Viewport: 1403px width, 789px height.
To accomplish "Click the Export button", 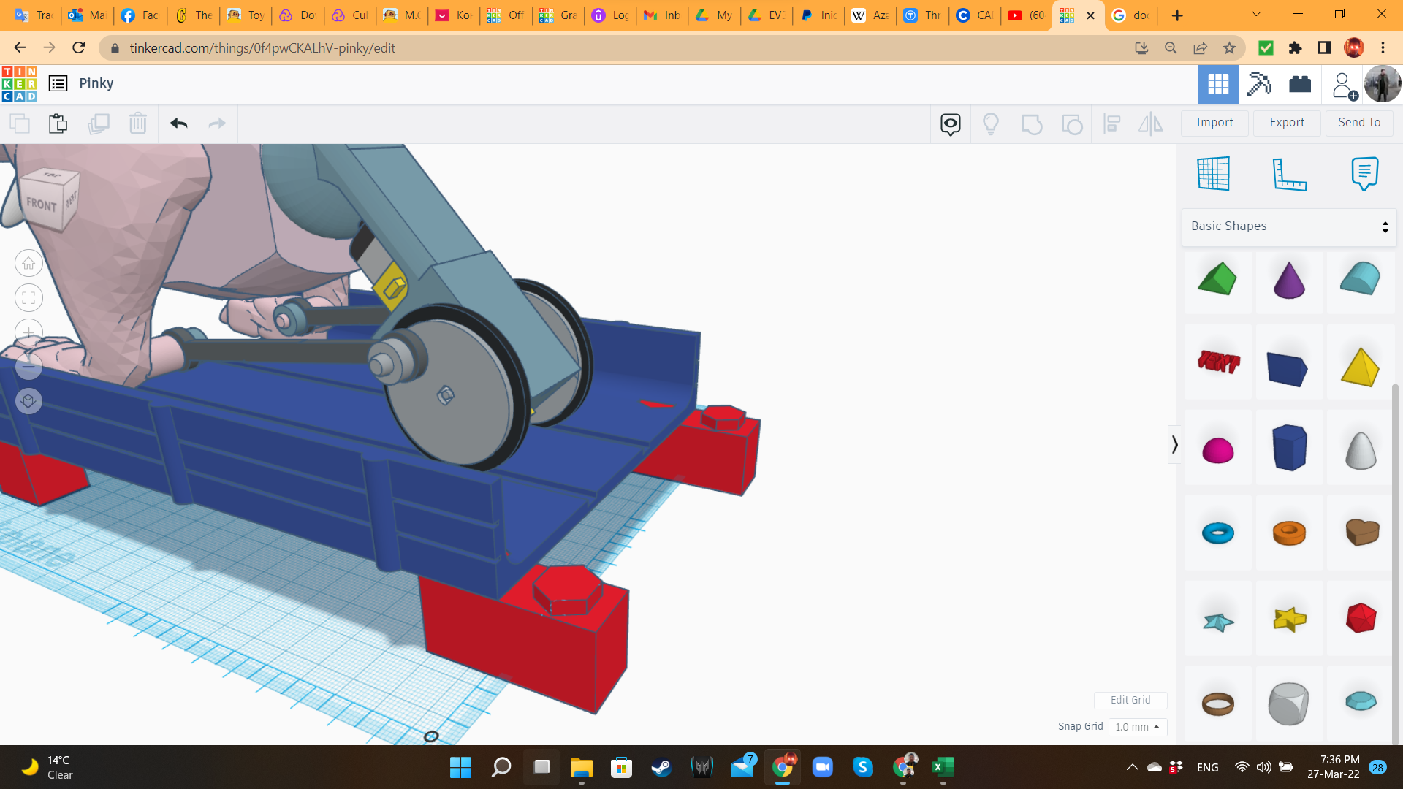I will [x=1287, y=123].
